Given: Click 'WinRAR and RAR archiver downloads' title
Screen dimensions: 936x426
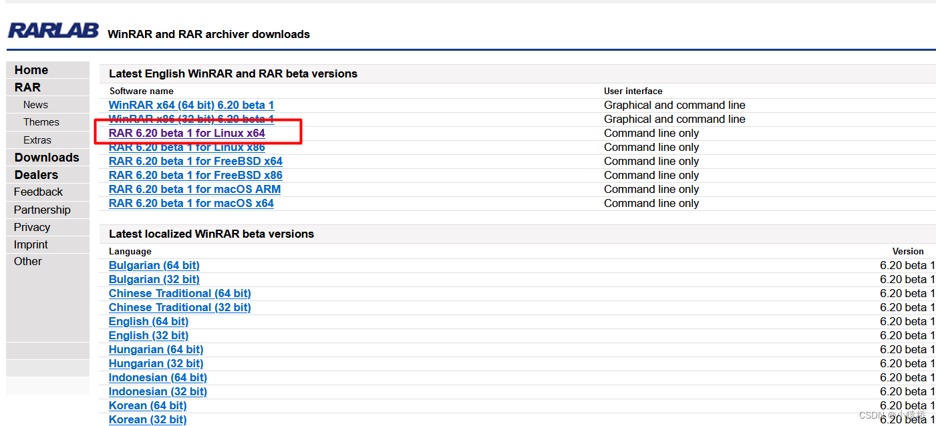Looking at the screenshot, I should 208,34.
